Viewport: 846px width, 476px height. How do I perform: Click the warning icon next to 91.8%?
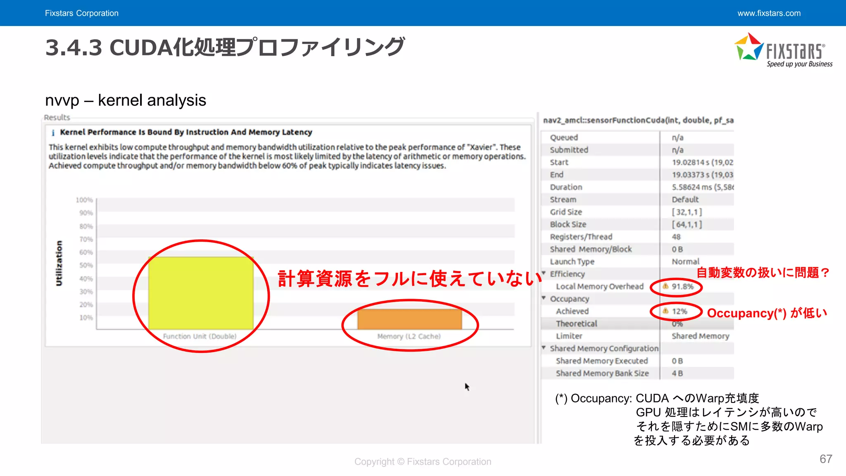coord(665,286)
